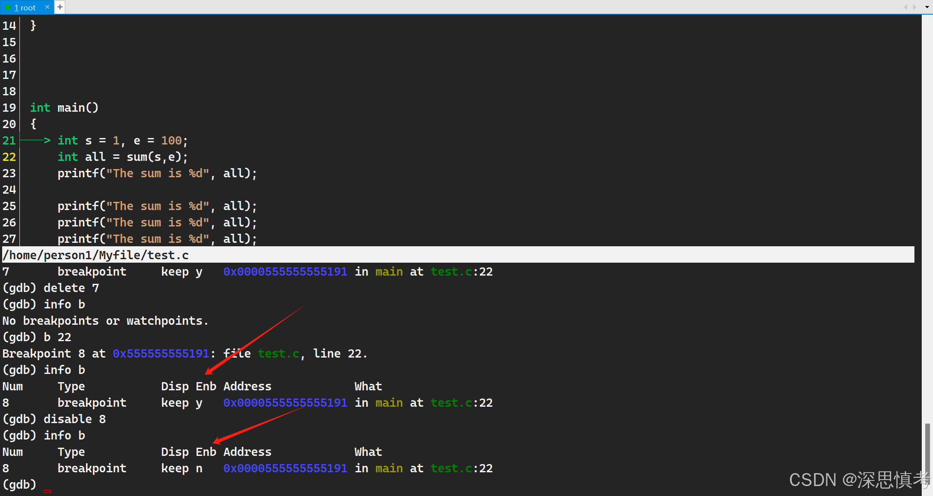Click the terminal vertical scrollbar thumb
This screenshot has height=496, width=933.
pyautogui.click(x=927, y=453)
